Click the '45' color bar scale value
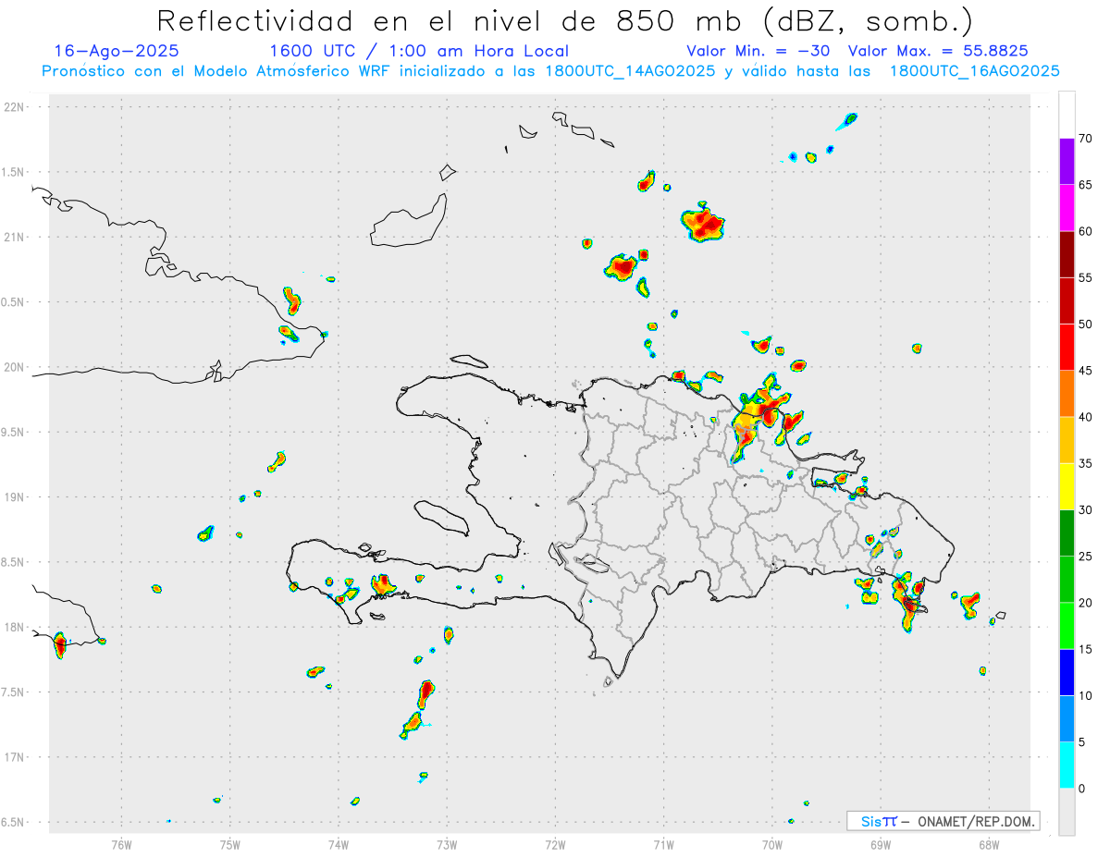 tap(1086, 371)
